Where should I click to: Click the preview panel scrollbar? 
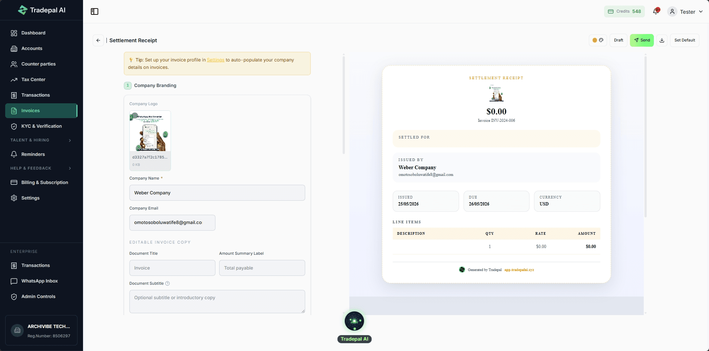646,136
